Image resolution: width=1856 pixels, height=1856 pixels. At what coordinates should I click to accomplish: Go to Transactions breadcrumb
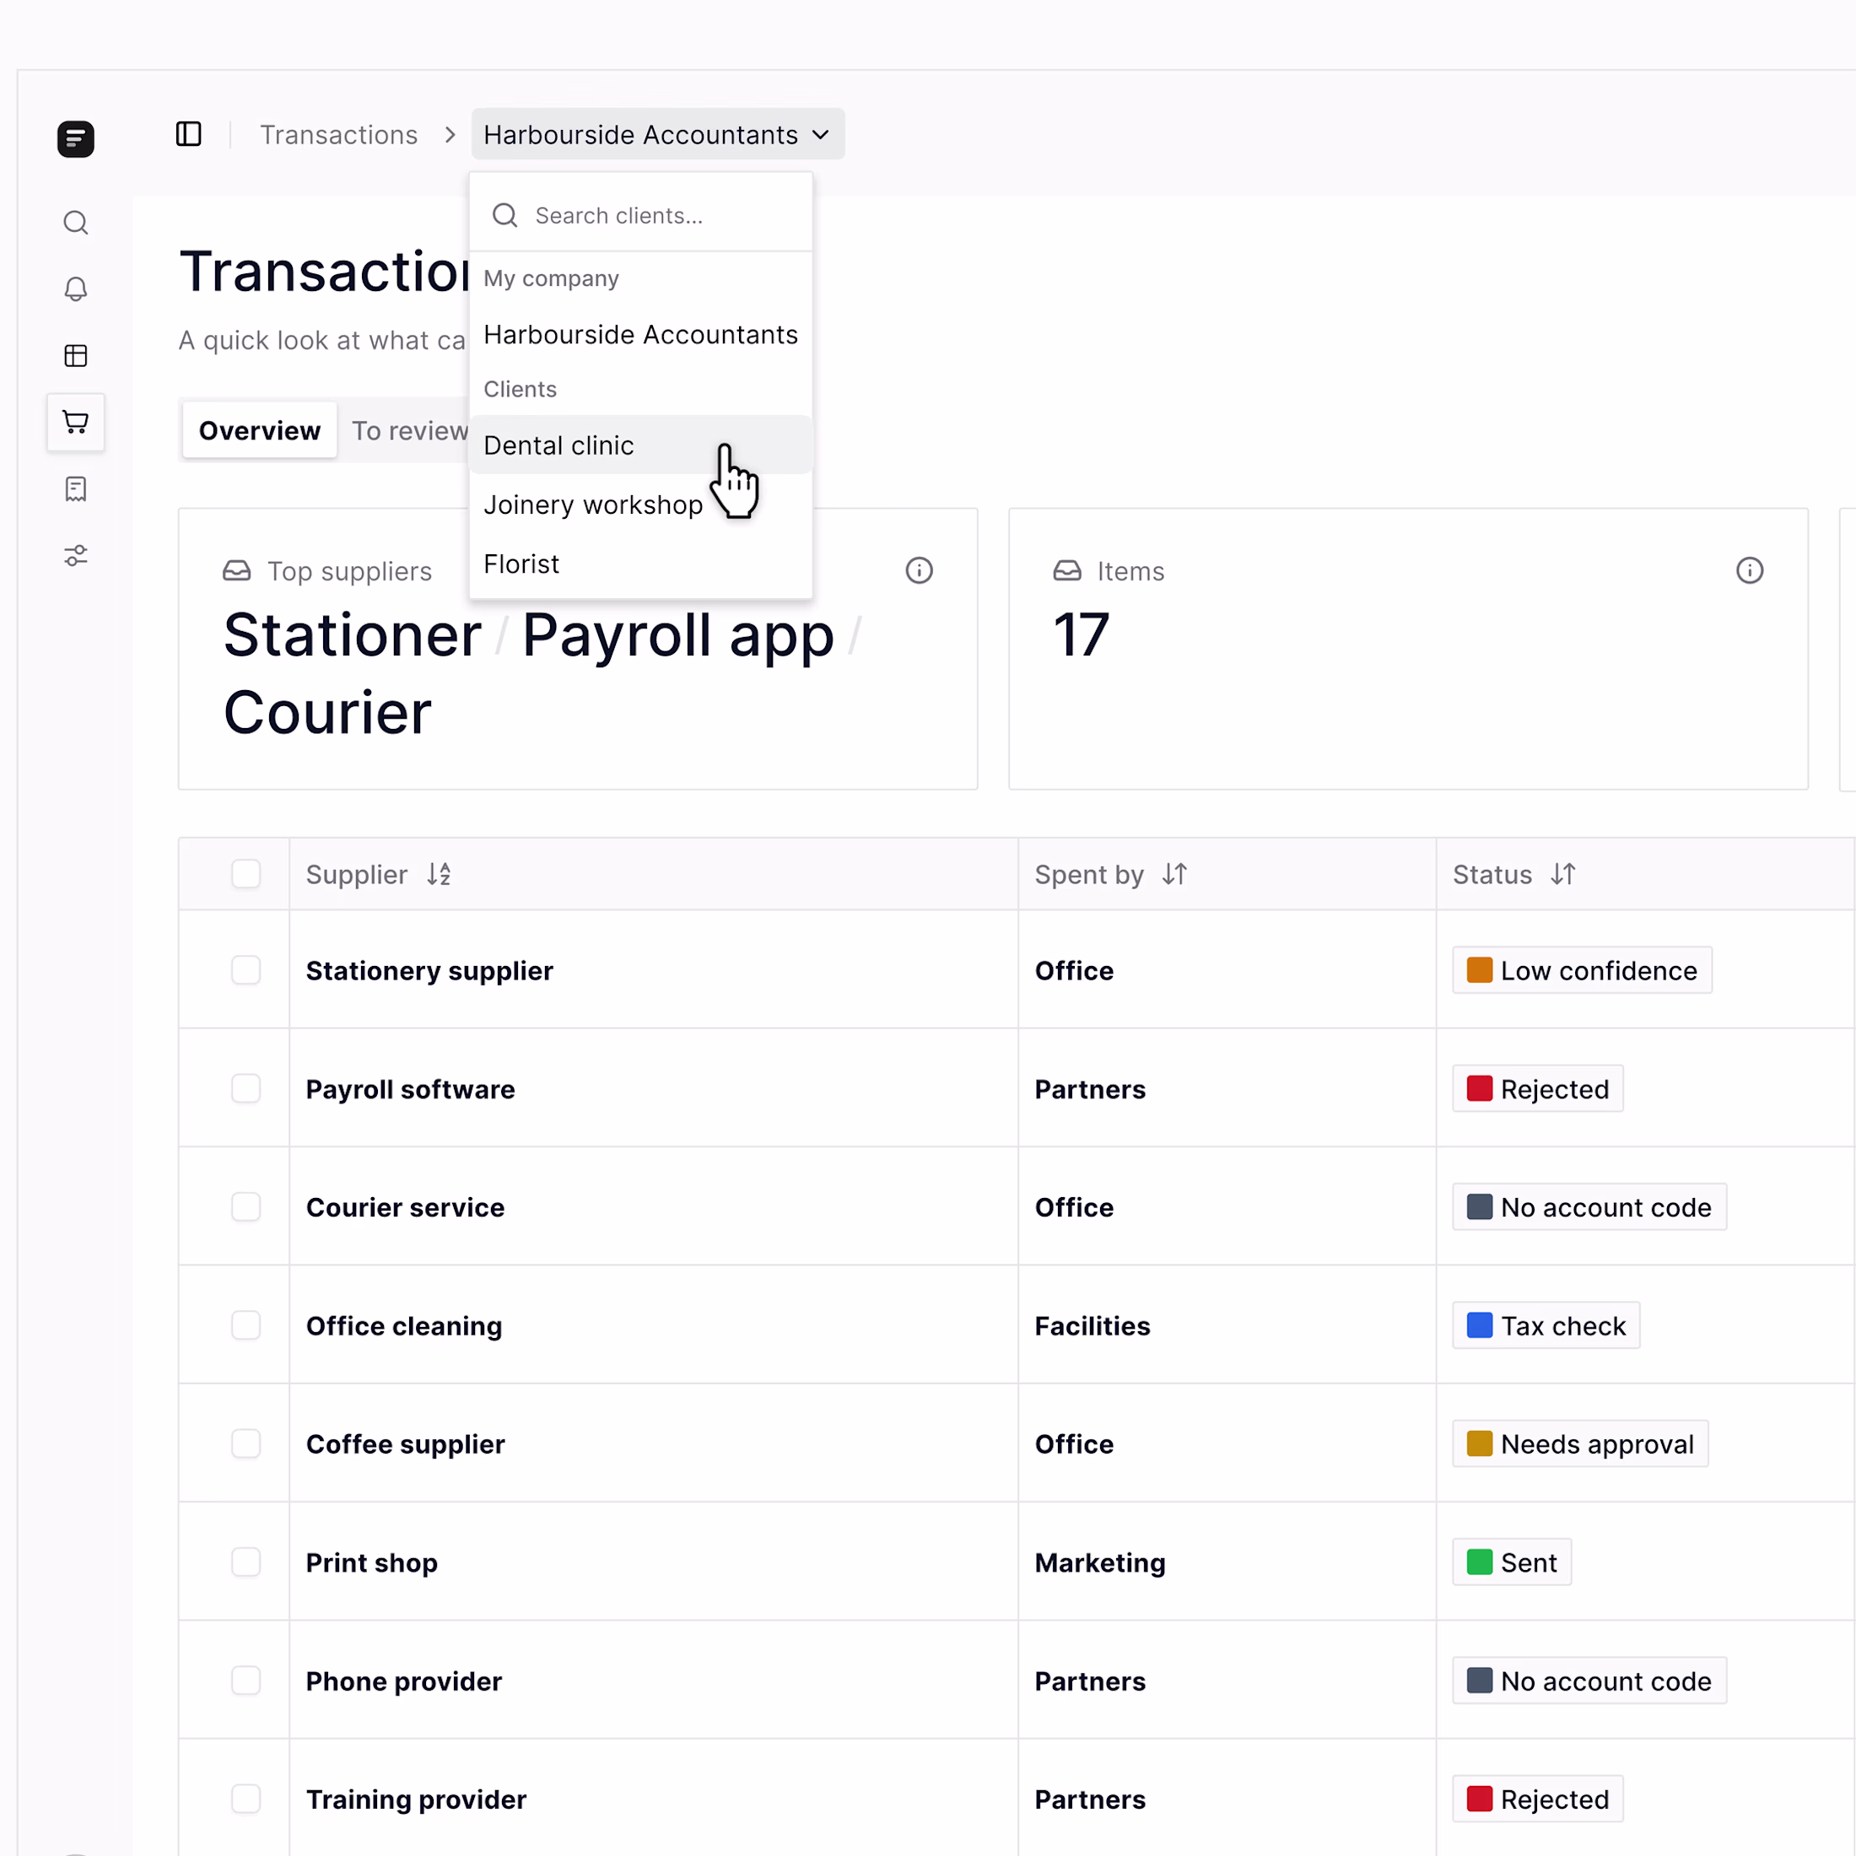coord(339,134)
